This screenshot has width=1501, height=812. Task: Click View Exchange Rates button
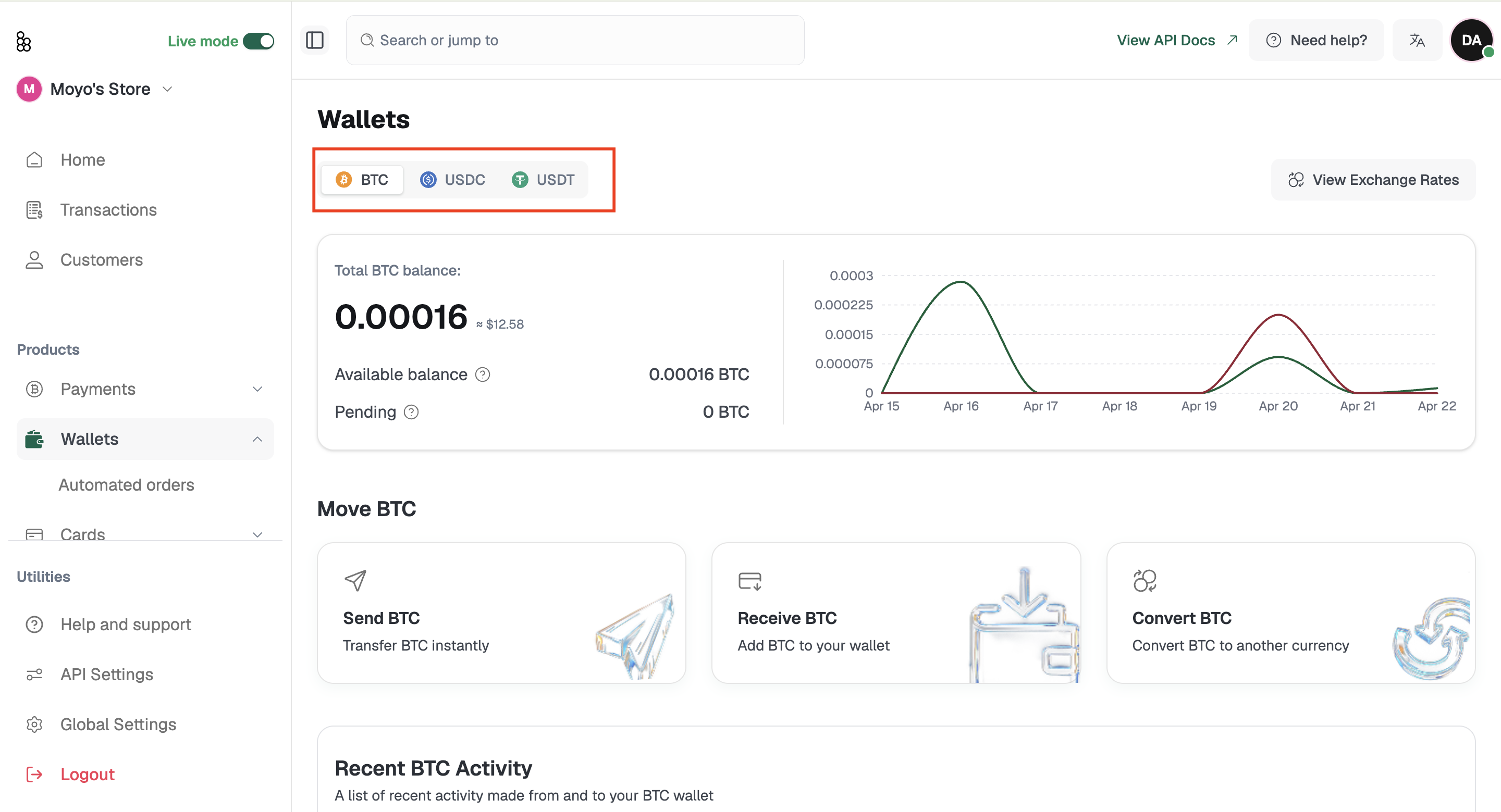tap(1373, 180)
